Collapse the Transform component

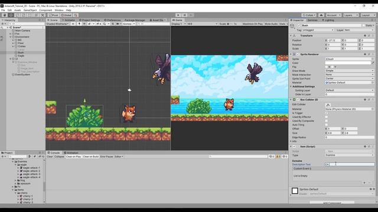pos(291,35)
